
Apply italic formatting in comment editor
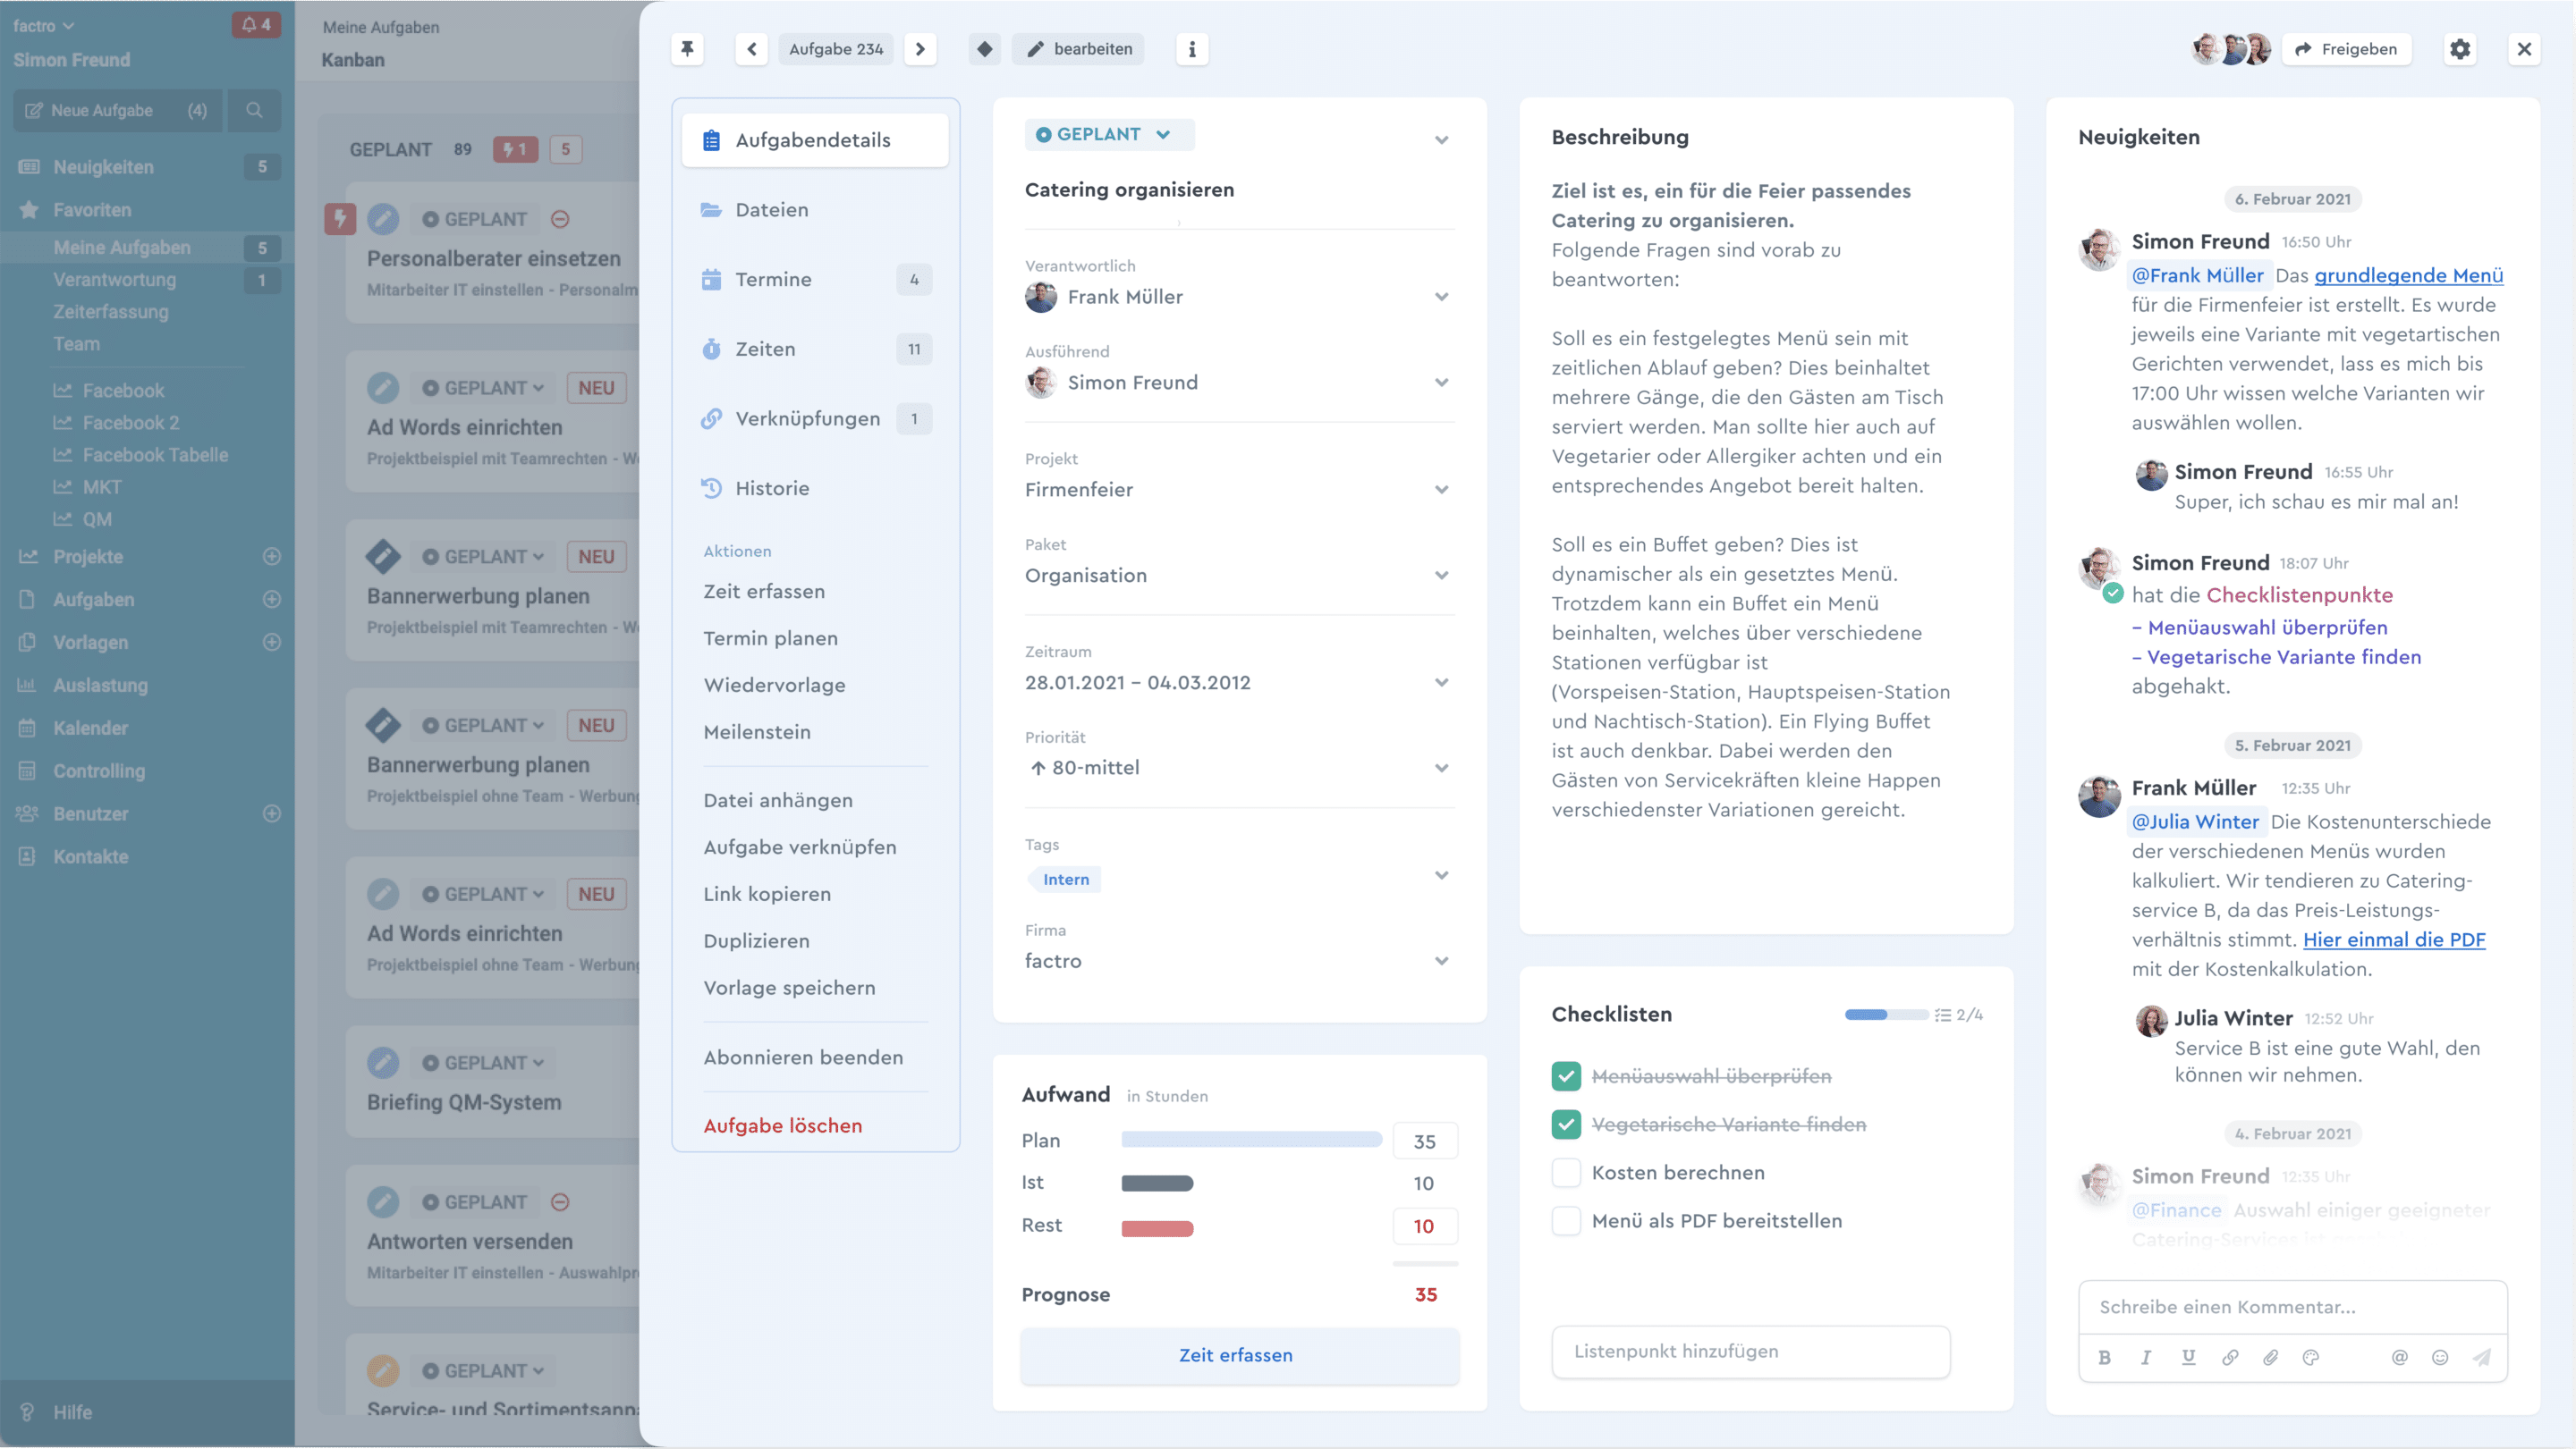click(2146, 1358)
